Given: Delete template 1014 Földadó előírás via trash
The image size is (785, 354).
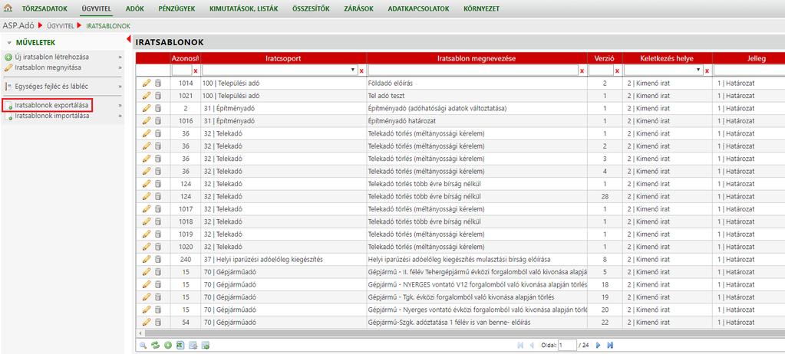Looking at the screenshot, I should 158,83.
